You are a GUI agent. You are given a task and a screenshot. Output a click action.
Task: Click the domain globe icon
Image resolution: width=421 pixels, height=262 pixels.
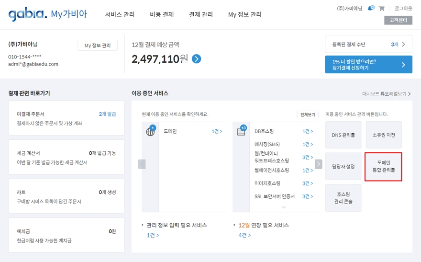tap(150, 131)
